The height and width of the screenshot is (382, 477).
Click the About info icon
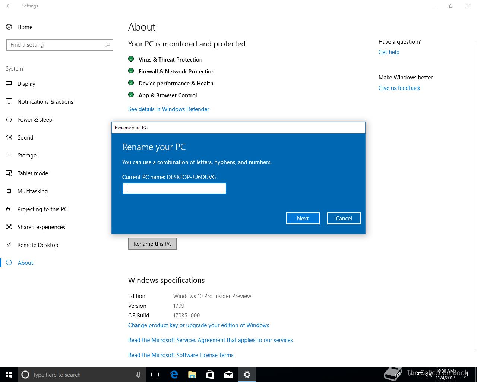point(9,263)
